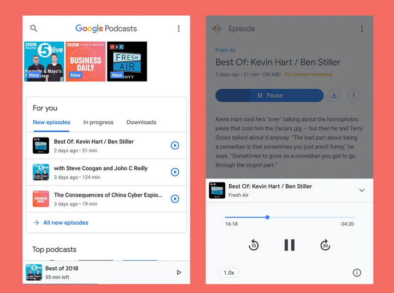Play Best of 2018 from the mini player
394x293 pixels.
179,272
